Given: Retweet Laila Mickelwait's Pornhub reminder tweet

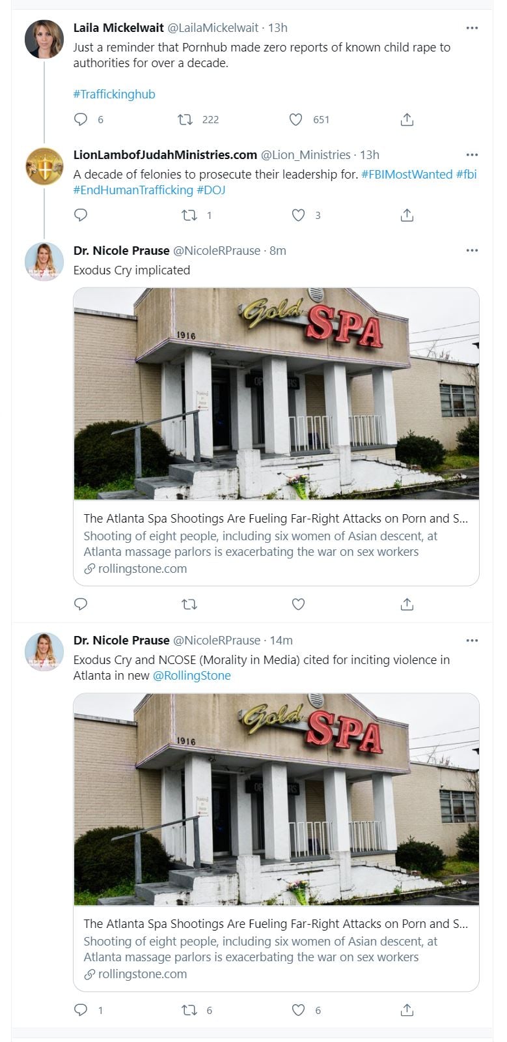Looking at the screenshot, I should tap(185, 119).
